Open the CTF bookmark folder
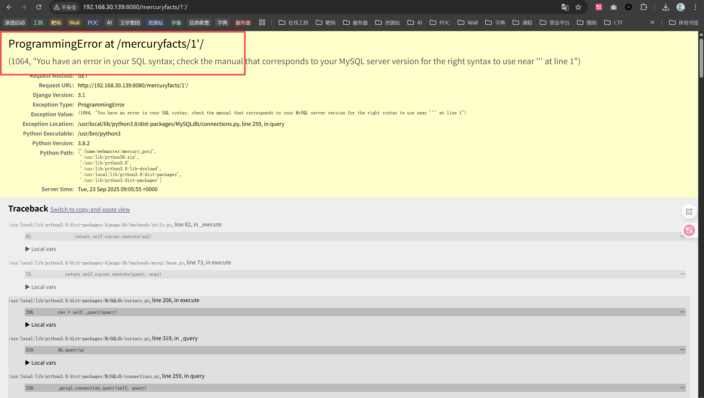704x398 pixels. click(613, 22)
